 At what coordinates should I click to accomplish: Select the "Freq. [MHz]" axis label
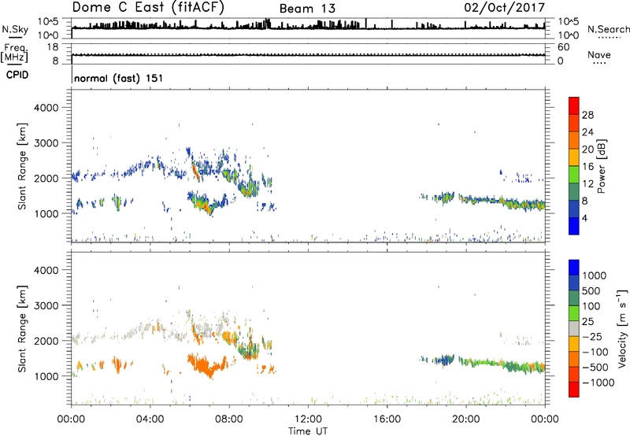click(x=14, y=54)
